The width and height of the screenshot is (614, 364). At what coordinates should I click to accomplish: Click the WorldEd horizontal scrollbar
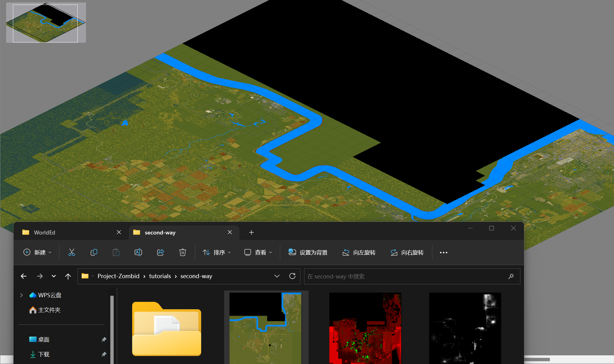coord(537,359)
